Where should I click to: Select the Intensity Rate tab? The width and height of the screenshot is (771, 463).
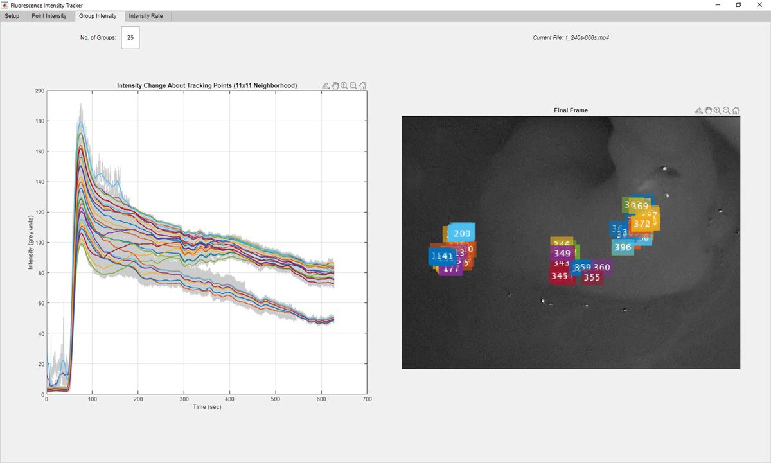click(x=147, y=16)
